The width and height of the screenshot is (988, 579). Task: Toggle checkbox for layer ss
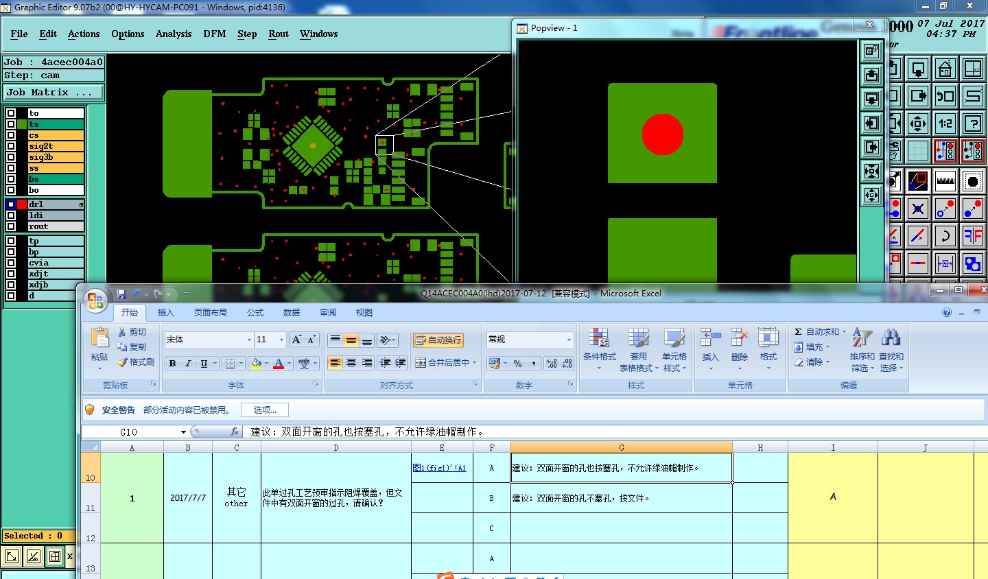pyautogui.click(x=11, y=168)
